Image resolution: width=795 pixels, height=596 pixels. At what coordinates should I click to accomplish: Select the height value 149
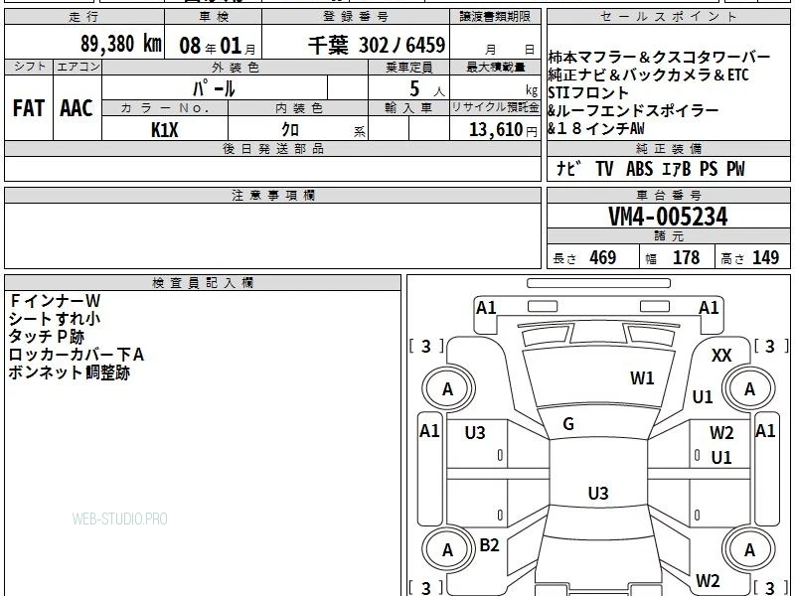[x=765, y=257]
